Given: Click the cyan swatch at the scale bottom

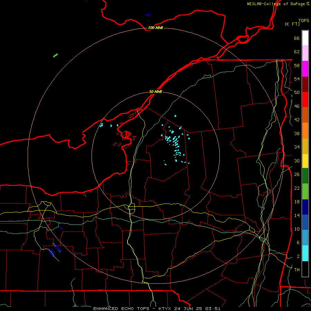Looking at the screenshot, I should tap(305, 253).
